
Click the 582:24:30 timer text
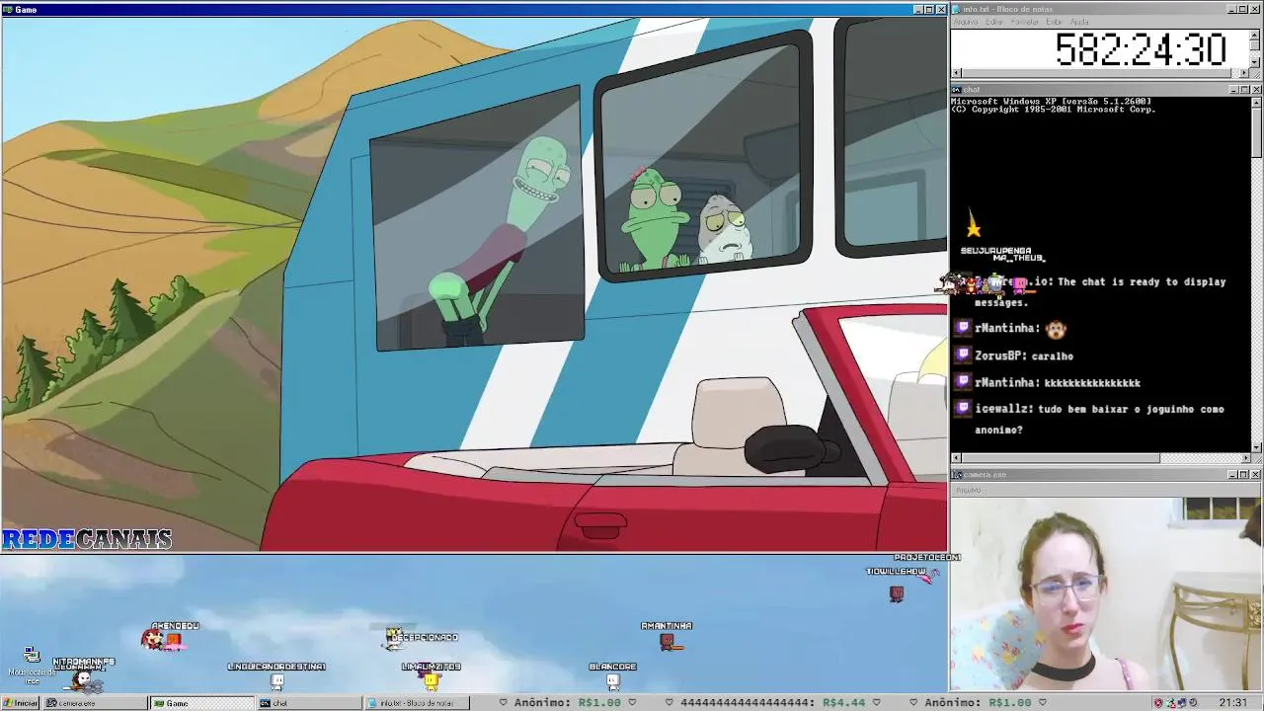click(1141, 49)
